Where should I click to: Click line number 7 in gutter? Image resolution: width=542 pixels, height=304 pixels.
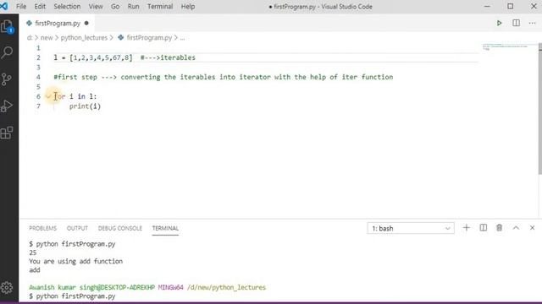38,106
